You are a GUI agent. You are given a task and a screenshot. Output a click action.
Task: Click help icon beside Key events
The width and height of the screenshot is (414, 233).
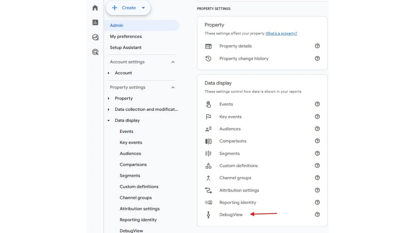coord(317,117)
